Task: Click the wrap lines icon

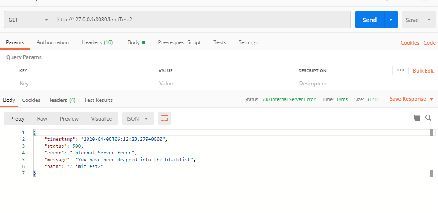Action: pyautogui.click(x=165, y=118)
